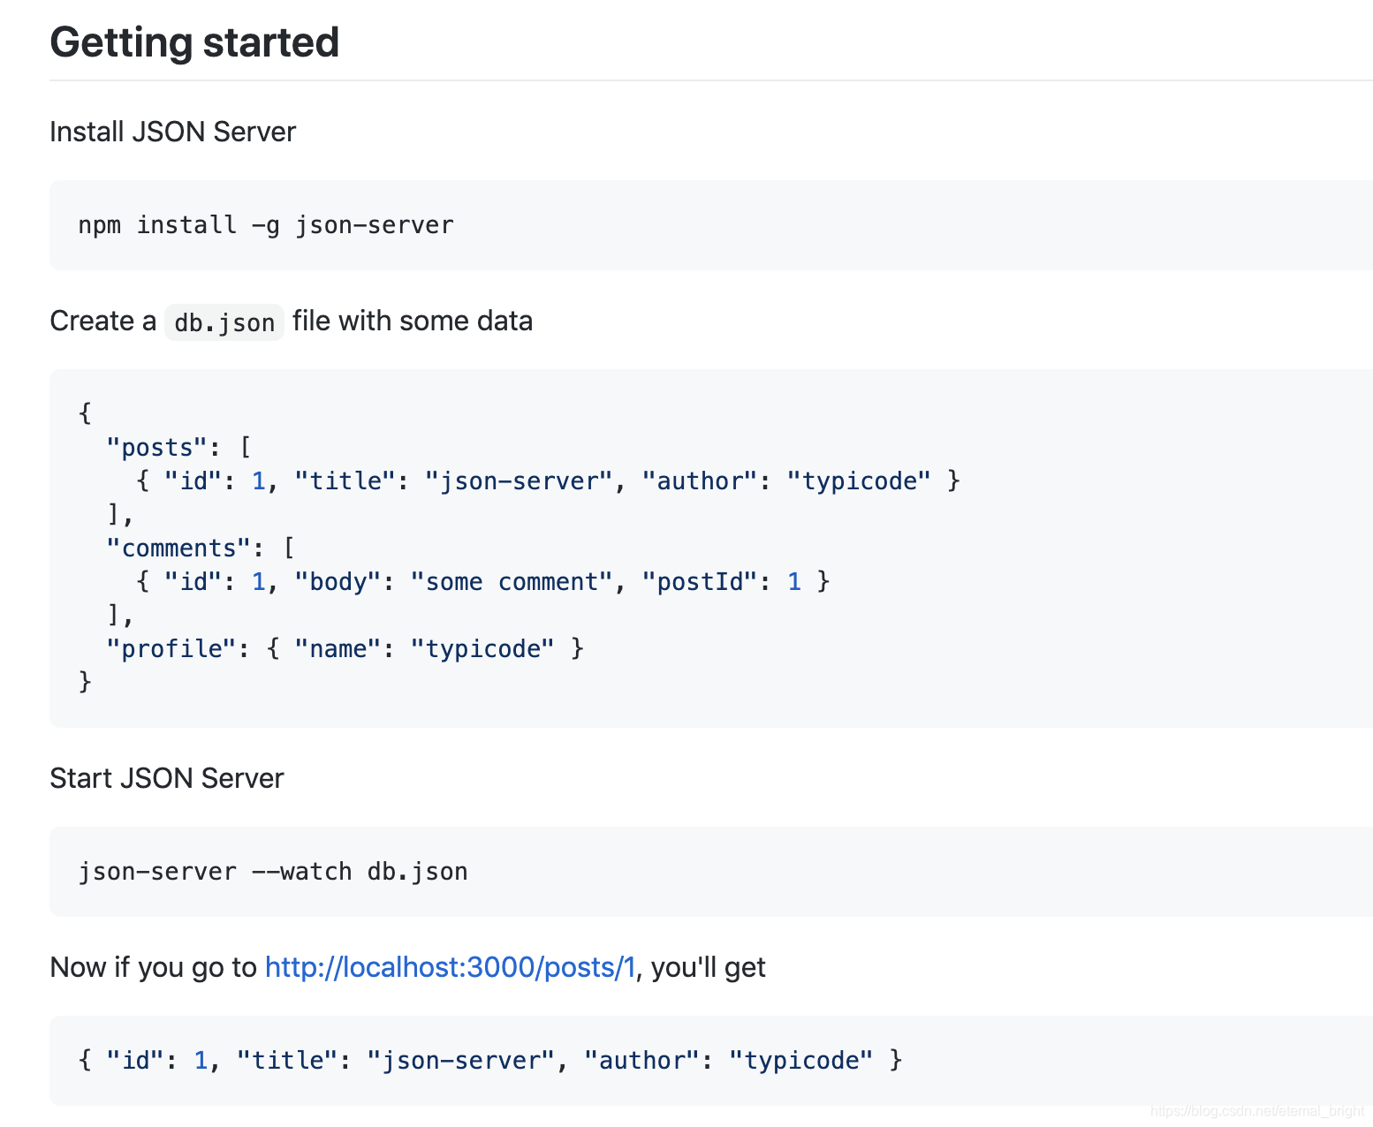Click the "posts" key in JSON

coord(156,448)
